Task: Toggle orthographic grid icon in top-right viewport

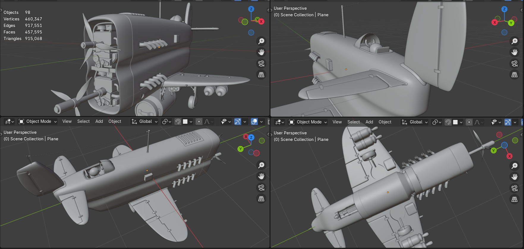Action: click(514, 75)
